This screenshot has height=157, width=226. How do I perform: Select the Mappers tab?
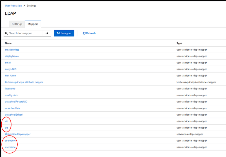coord(33,24)
